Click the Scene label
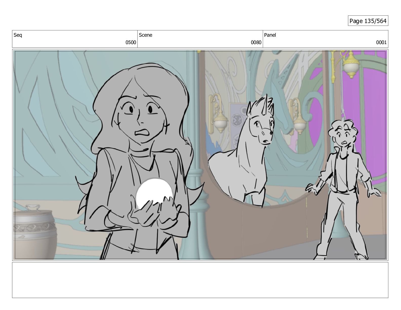The height and width of the screenshot is (310, 401). 146,35
